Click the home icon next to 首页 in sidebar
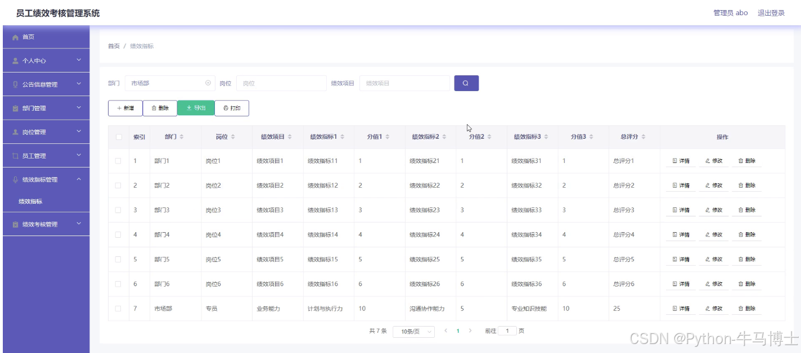The width and height of the screenshot is (801, 353). click(15, 37)
